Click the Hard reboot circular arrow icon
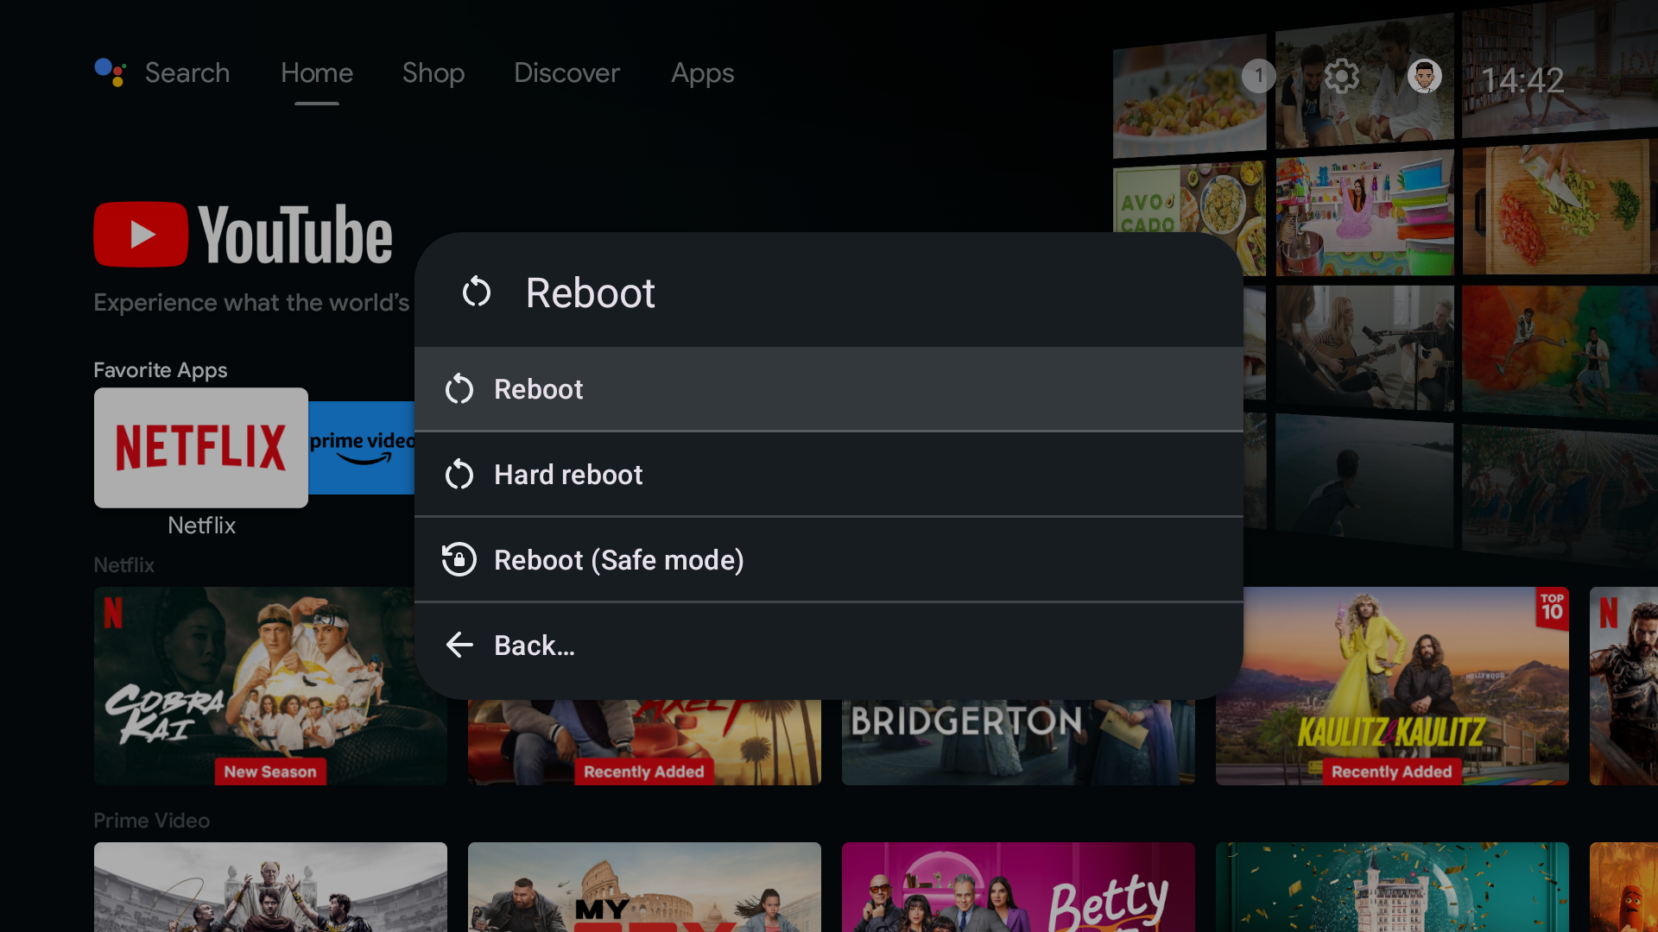Viewport: 1658px width, 932px height. pyautogui.click(x=459, y=475)
